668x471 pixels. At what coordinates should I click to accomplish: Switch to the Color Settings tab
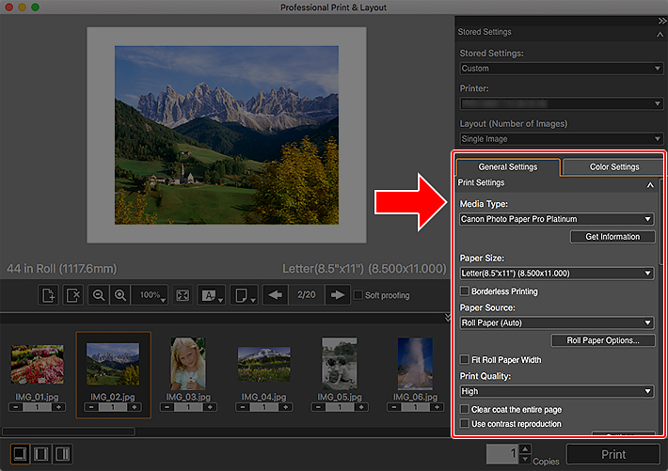pos(613,167)
